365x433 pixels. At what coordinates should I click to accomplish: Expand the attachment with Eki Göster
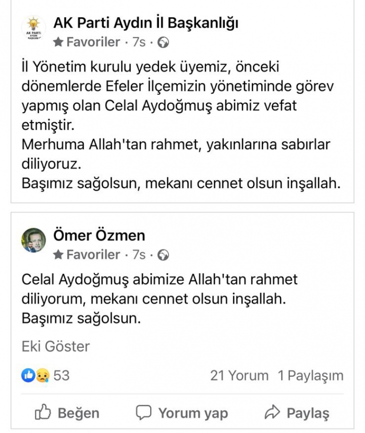[x=56, y=346]
